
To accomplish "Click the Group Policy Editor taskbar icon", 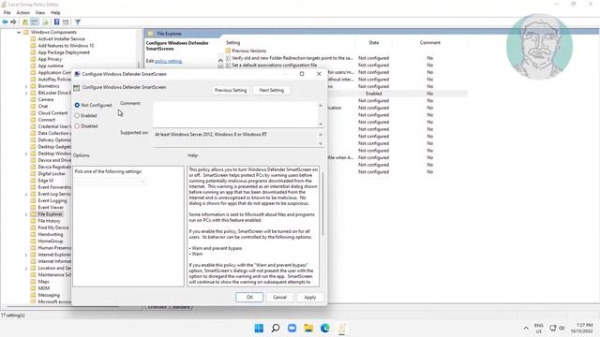I will click(x=341, y=328).
